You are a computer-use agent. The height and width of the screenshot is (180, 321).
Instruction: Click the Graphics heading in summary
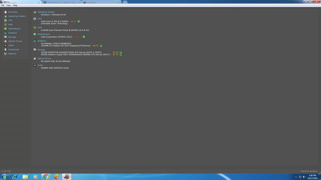[42, 41]
